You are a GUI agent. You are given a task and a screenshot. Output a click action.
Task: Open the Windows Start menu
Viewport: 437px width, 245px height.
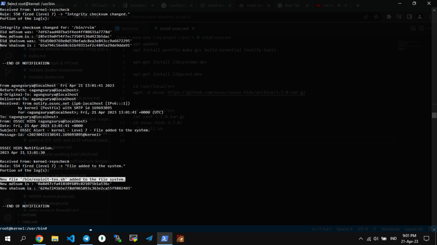tap(8, 239)
